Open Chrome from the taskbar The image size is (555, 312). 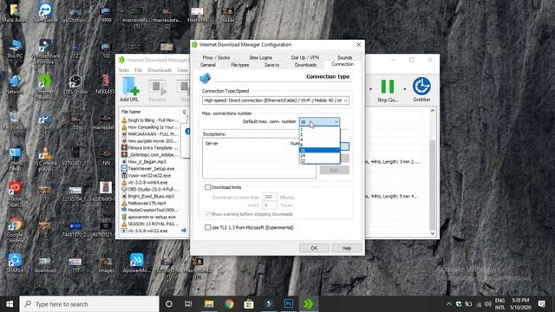click(229, 304)
